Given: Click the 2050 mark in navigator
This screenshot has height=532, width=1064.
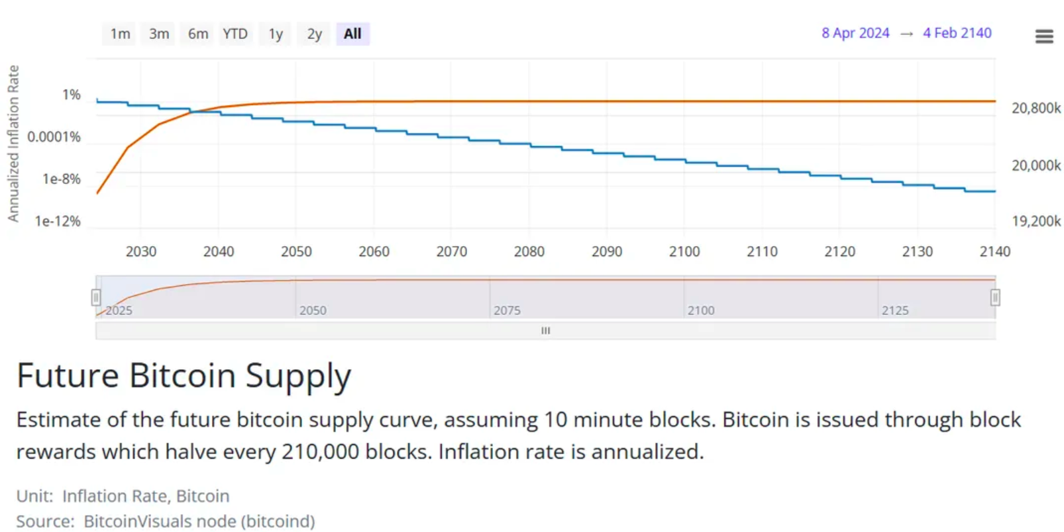Looking at the screenshot, I should [x=313, y=310].
